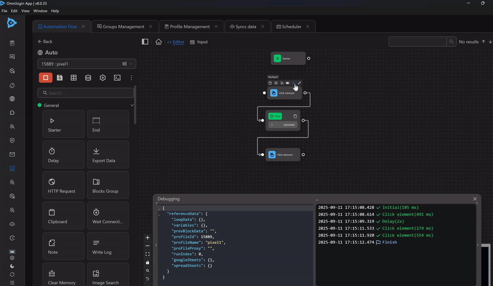This screenshot has width=493, height=286.
Task: Toggle the sidebar panel layout icon
Action: click(145, 42)
